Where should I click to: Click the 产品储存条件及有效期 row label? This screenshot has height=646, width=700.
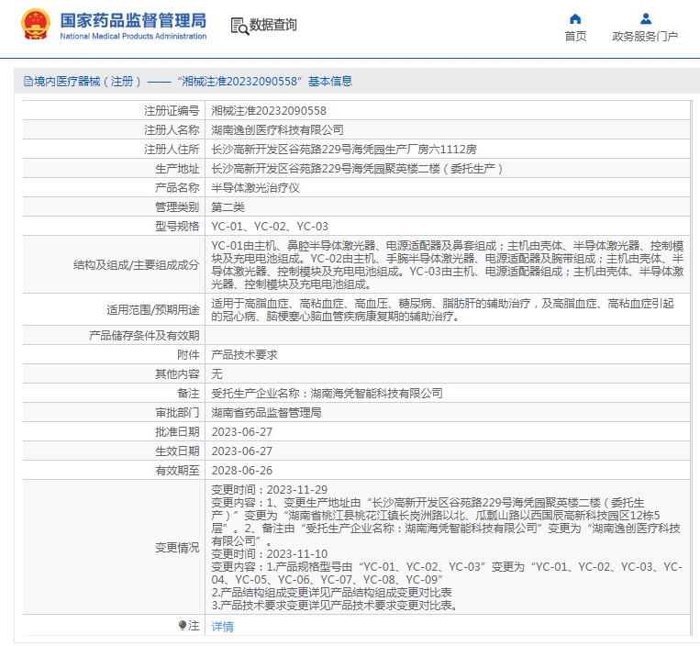click(x=144, y=336)
